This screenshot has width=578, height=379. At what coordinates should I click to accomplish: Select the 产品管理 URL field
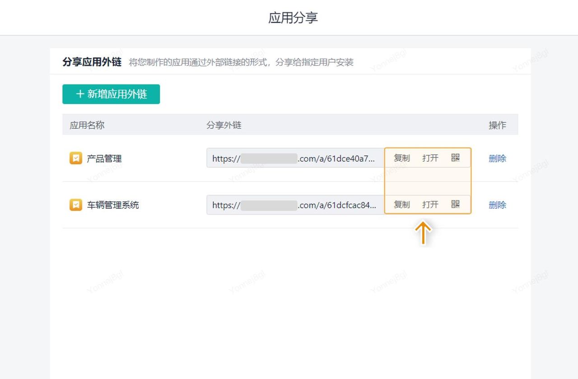point(296,158)
